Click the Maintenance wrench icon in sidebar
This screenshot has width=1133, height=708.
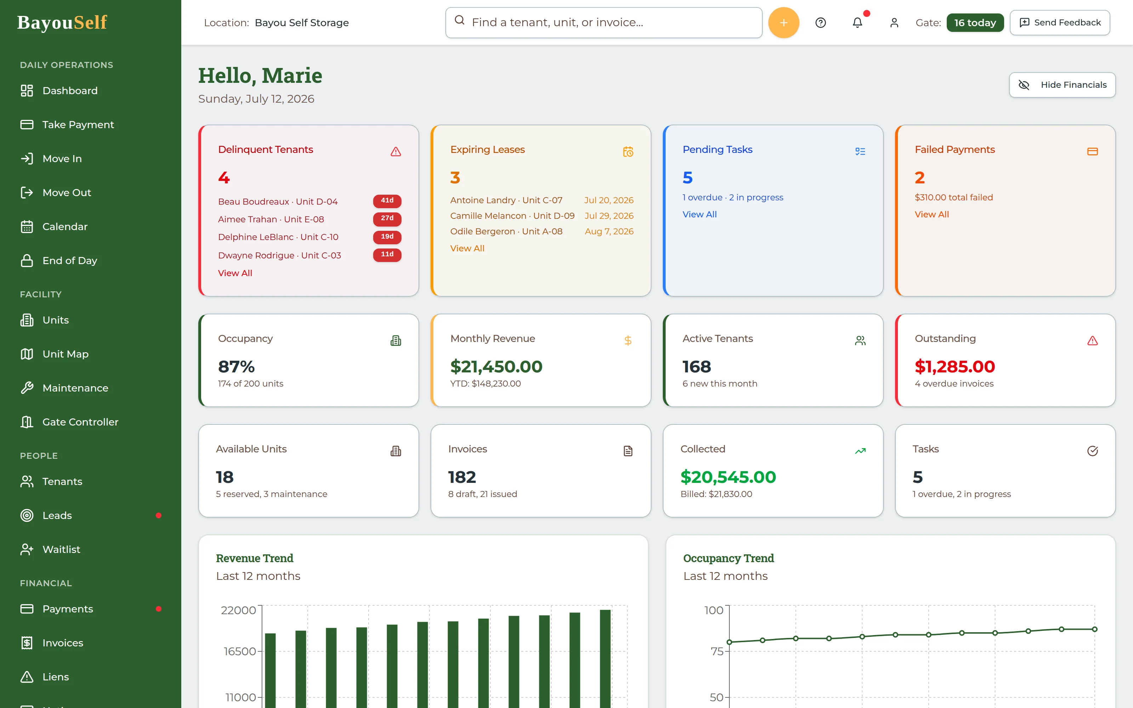(x=27, y=388)
